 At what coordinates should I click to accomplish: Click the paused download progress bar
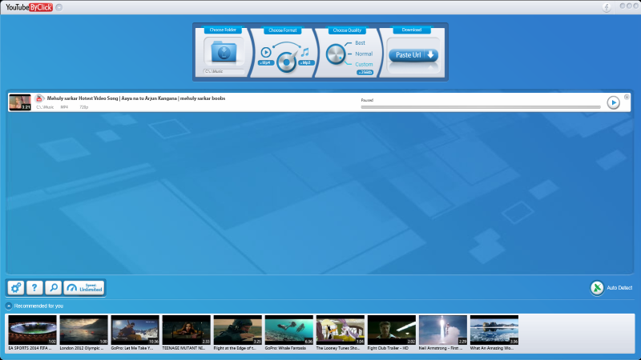click(481, 107)
